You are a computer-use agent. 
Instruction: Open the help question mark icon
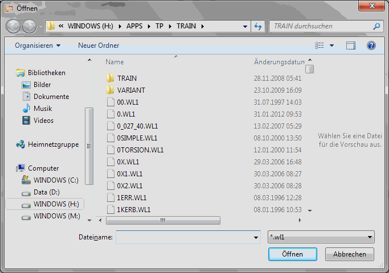(x=371, y=45)
